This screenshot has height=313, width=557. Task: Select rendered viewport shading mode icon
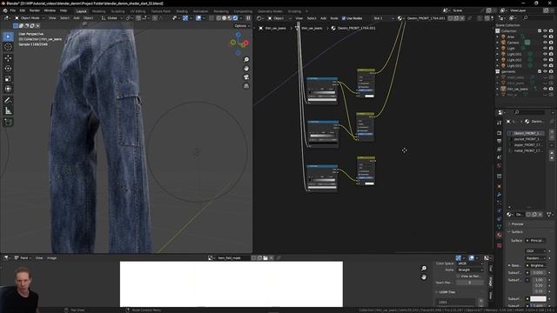point(236,18)
